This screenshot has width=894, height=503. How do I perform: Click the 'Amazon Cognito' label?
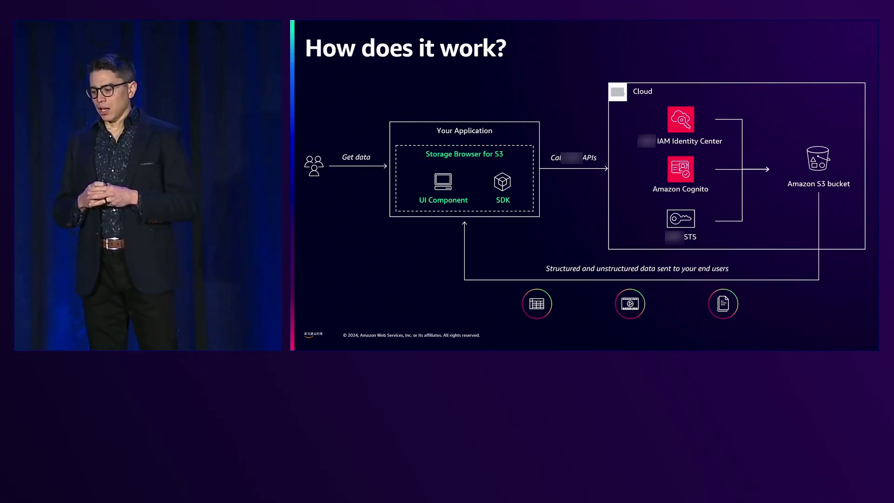pos(680,189)
